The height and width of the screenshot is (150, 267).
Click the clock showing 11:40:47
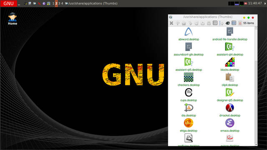click(x=255, y=3)
